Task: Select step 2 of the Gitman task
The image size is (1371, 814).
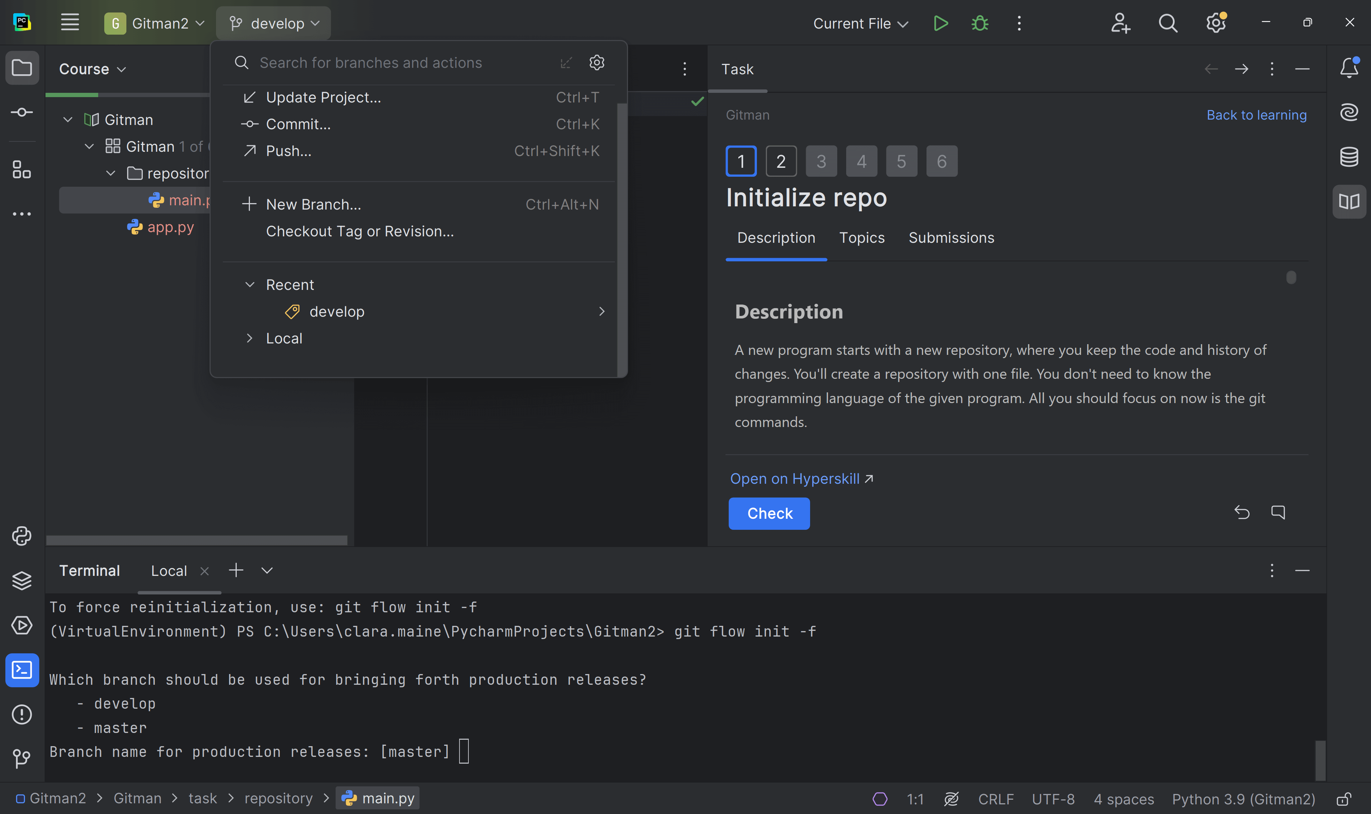Action: coord(781,161)
